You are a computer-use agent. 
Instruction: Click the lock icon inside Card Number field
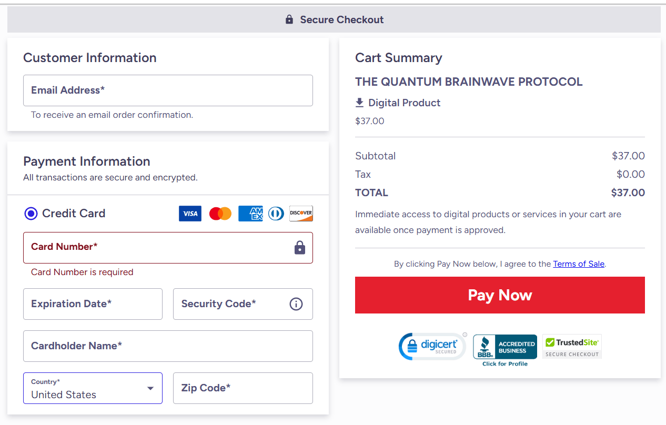pyautogui.click(x=300, y=248)
